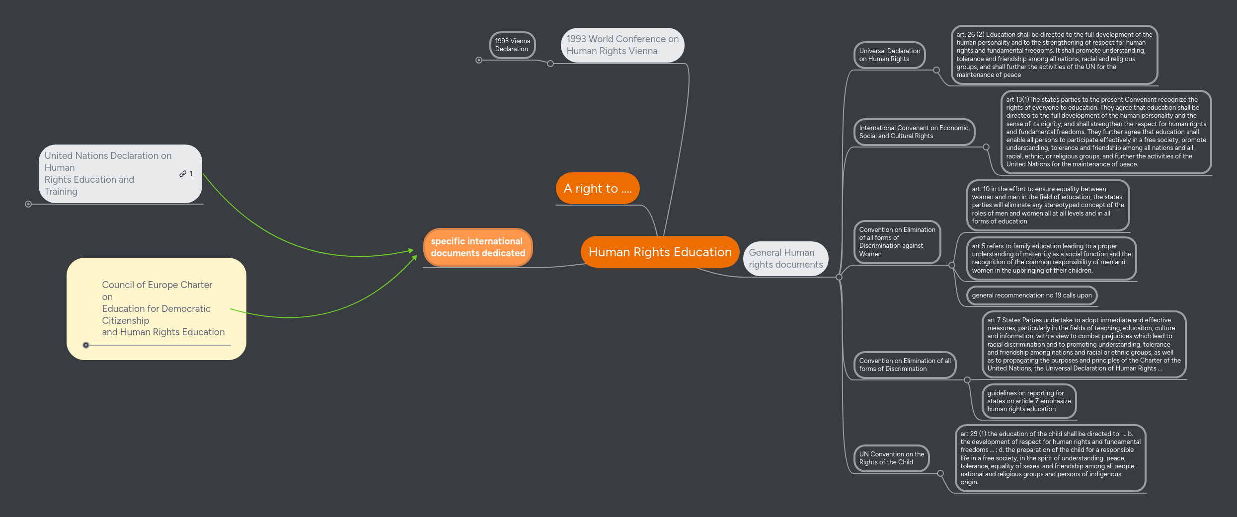
Task: Click 'guidelines on reporting for states on article 7' node
Action: pos(1029,401)
